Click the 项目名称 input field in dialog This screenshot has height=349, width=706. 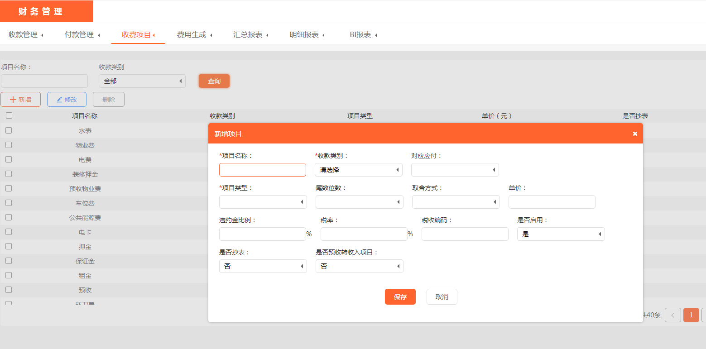pyautogui.click(x=263, y=170)
